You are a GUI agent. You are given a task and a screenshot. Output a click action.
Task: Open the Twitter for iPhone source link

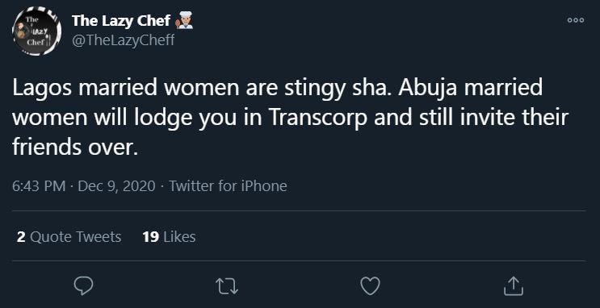click(228, 186)
